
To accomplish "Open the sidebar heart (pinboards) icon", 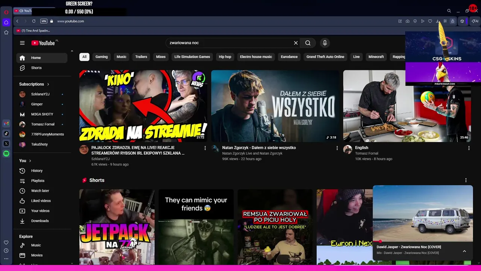I will (6, 242).
